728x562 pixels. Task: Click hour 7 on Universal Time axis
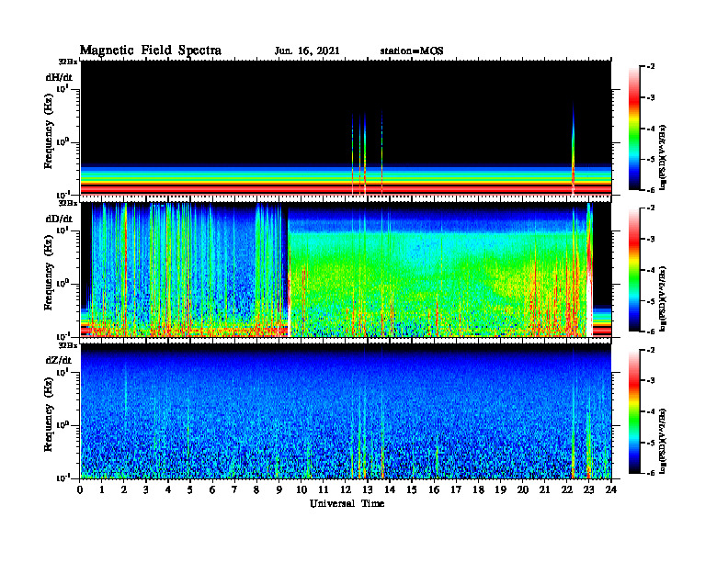[234, 490]
